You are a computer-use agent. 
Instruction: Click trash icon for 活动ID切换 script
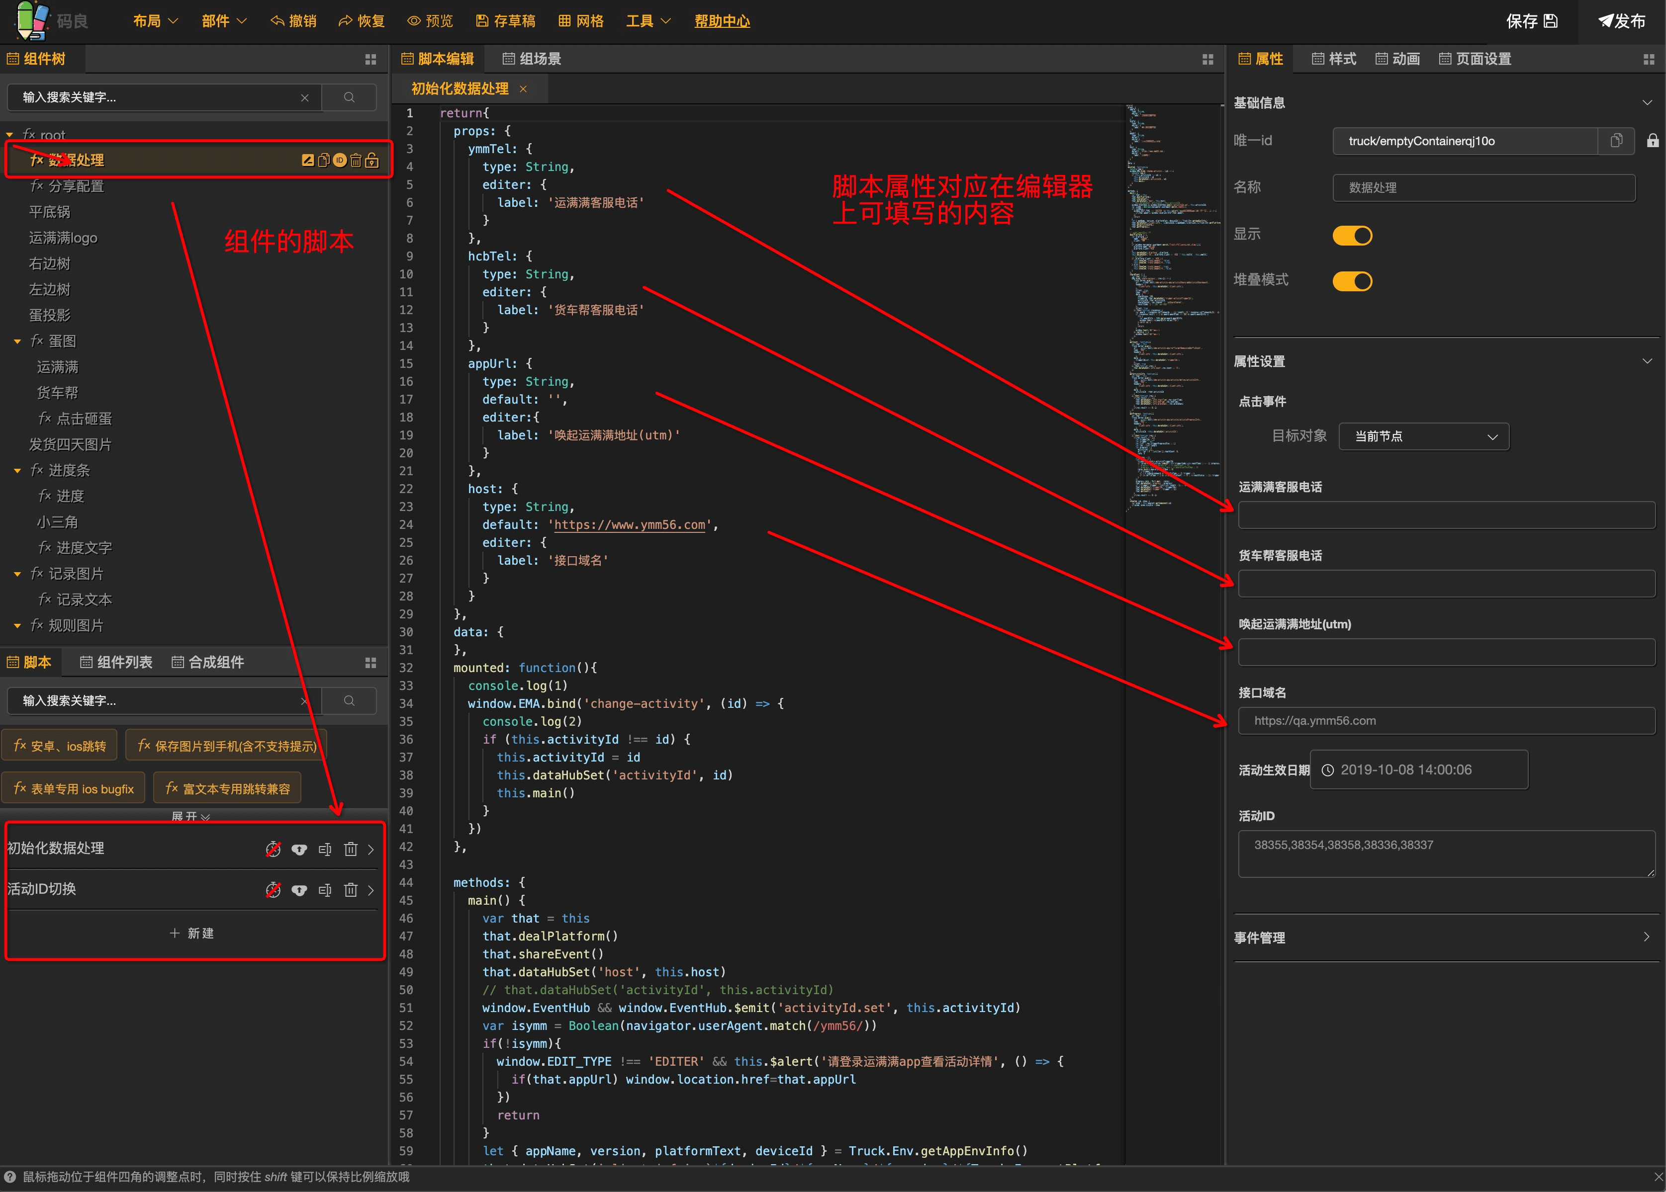tap(351, 890)
